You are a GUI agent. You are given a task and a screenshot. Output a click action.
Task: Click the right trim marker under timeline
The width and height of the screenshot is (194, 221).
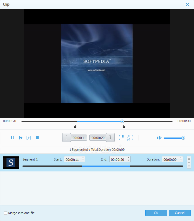(x=124, y=126)
